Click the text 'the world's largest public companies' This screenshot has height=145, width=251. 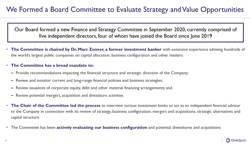[40, 55]
